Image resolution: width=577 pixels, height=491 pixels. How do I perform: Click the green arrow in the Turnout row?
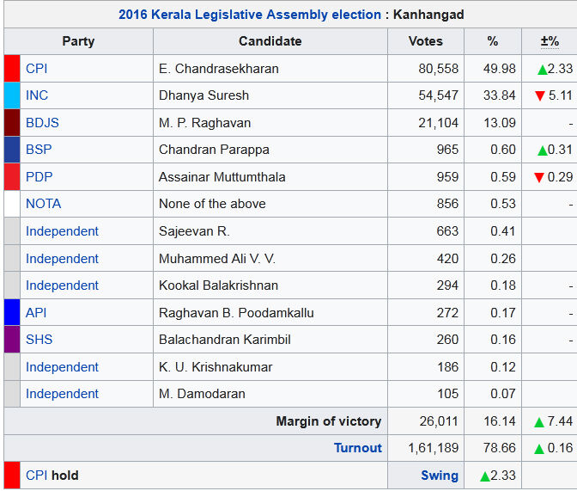[539, 448]
